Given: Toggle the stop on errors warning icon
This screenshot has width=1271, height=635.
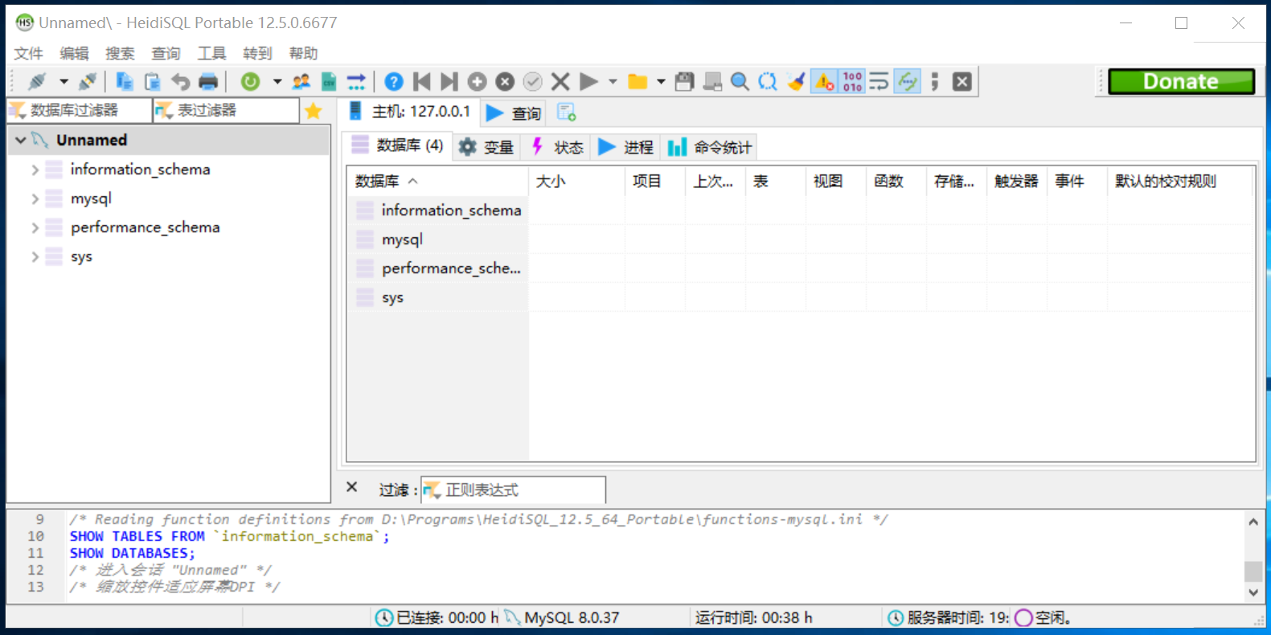Looking at the screenshot, I should 824,81.
